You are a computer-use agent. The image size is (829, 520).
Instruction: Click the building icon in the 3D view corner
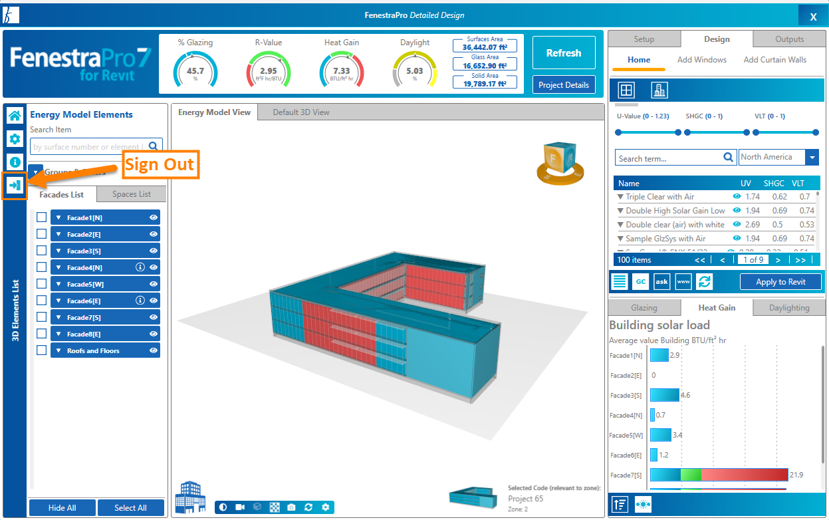[x=190, y=498]
